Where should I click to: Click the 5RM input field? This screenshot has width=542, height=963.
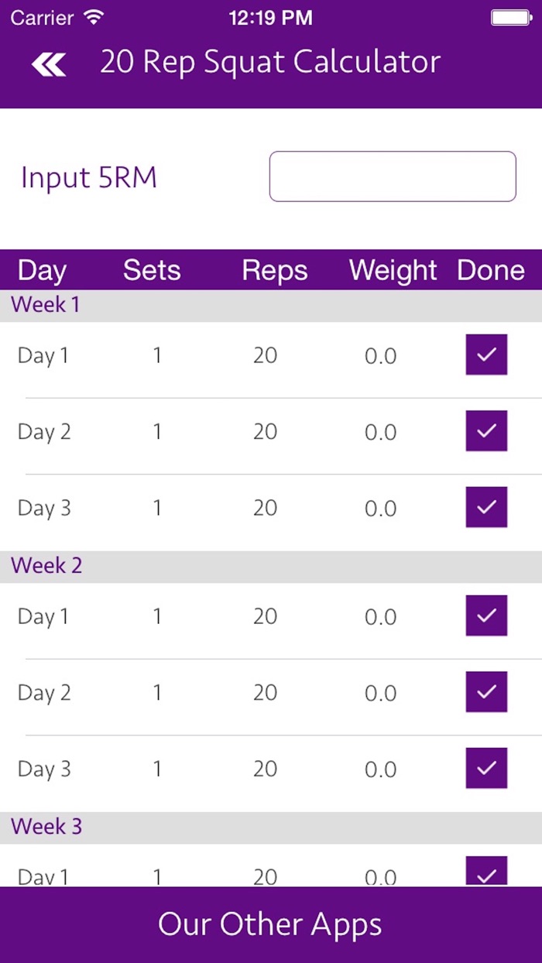(x=393, y=176)
